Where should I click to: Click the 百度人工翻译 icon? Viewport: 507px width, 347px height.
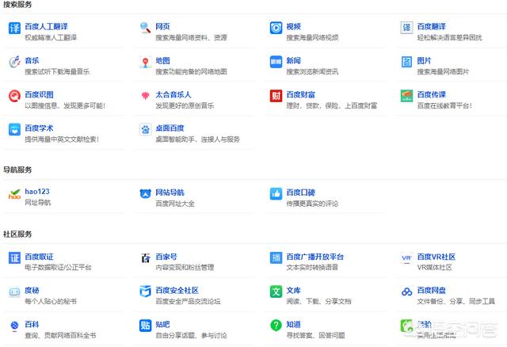point(14,29)
